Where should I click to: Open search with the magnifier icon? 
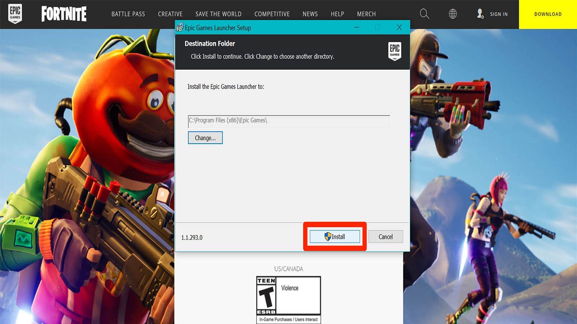pyautogui.click(x=424, y=14)
